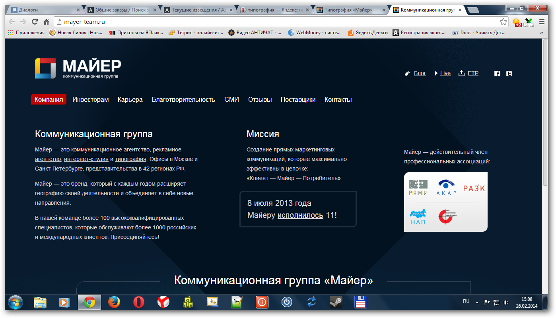The width and height of the screenshot is (556, 318).
Task: Click the weather extension icon showing +2
Action: pyautogui.click(x=517, y=22)
